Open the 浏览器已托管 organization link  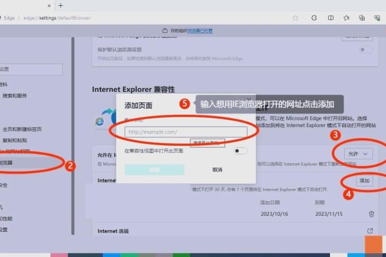pos(200,31)
